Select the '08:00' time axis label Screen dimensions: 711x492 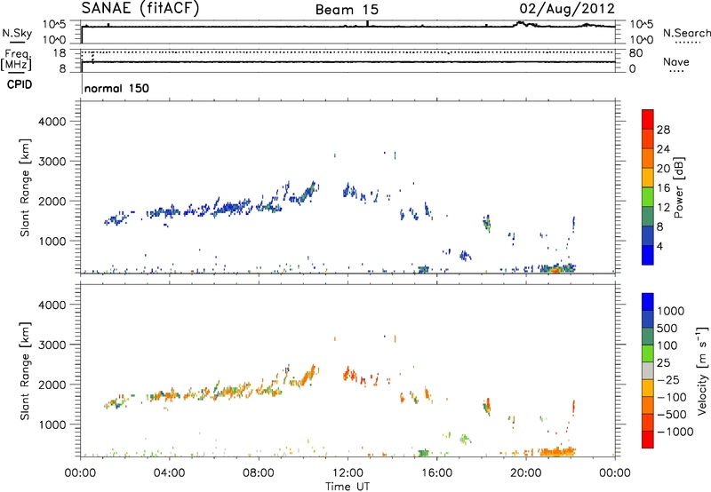pyautogui.click(x=259, y=473)
